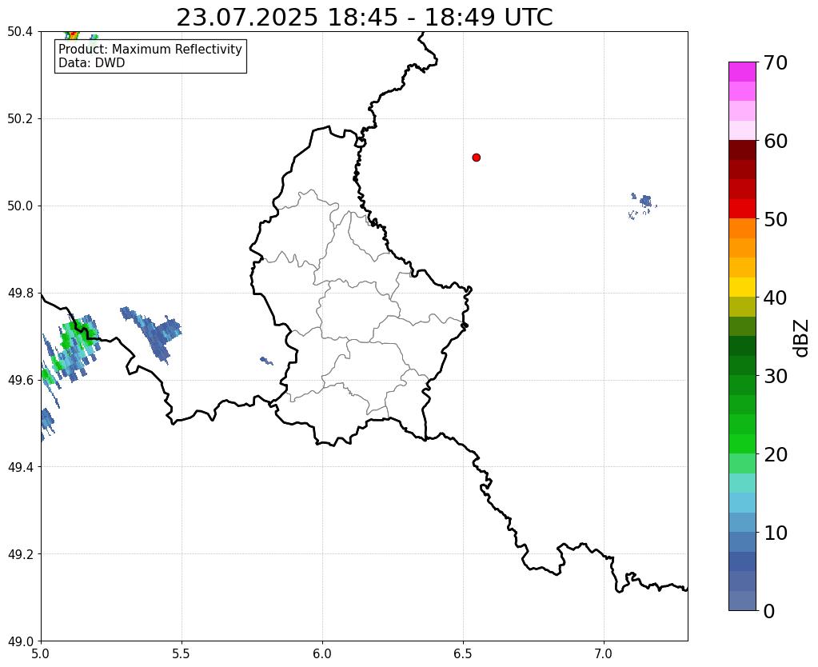Viewport: 818px width, 667px height.
Task: Click the 6.0 longitude axis label
Action: (x=322, y=653)
